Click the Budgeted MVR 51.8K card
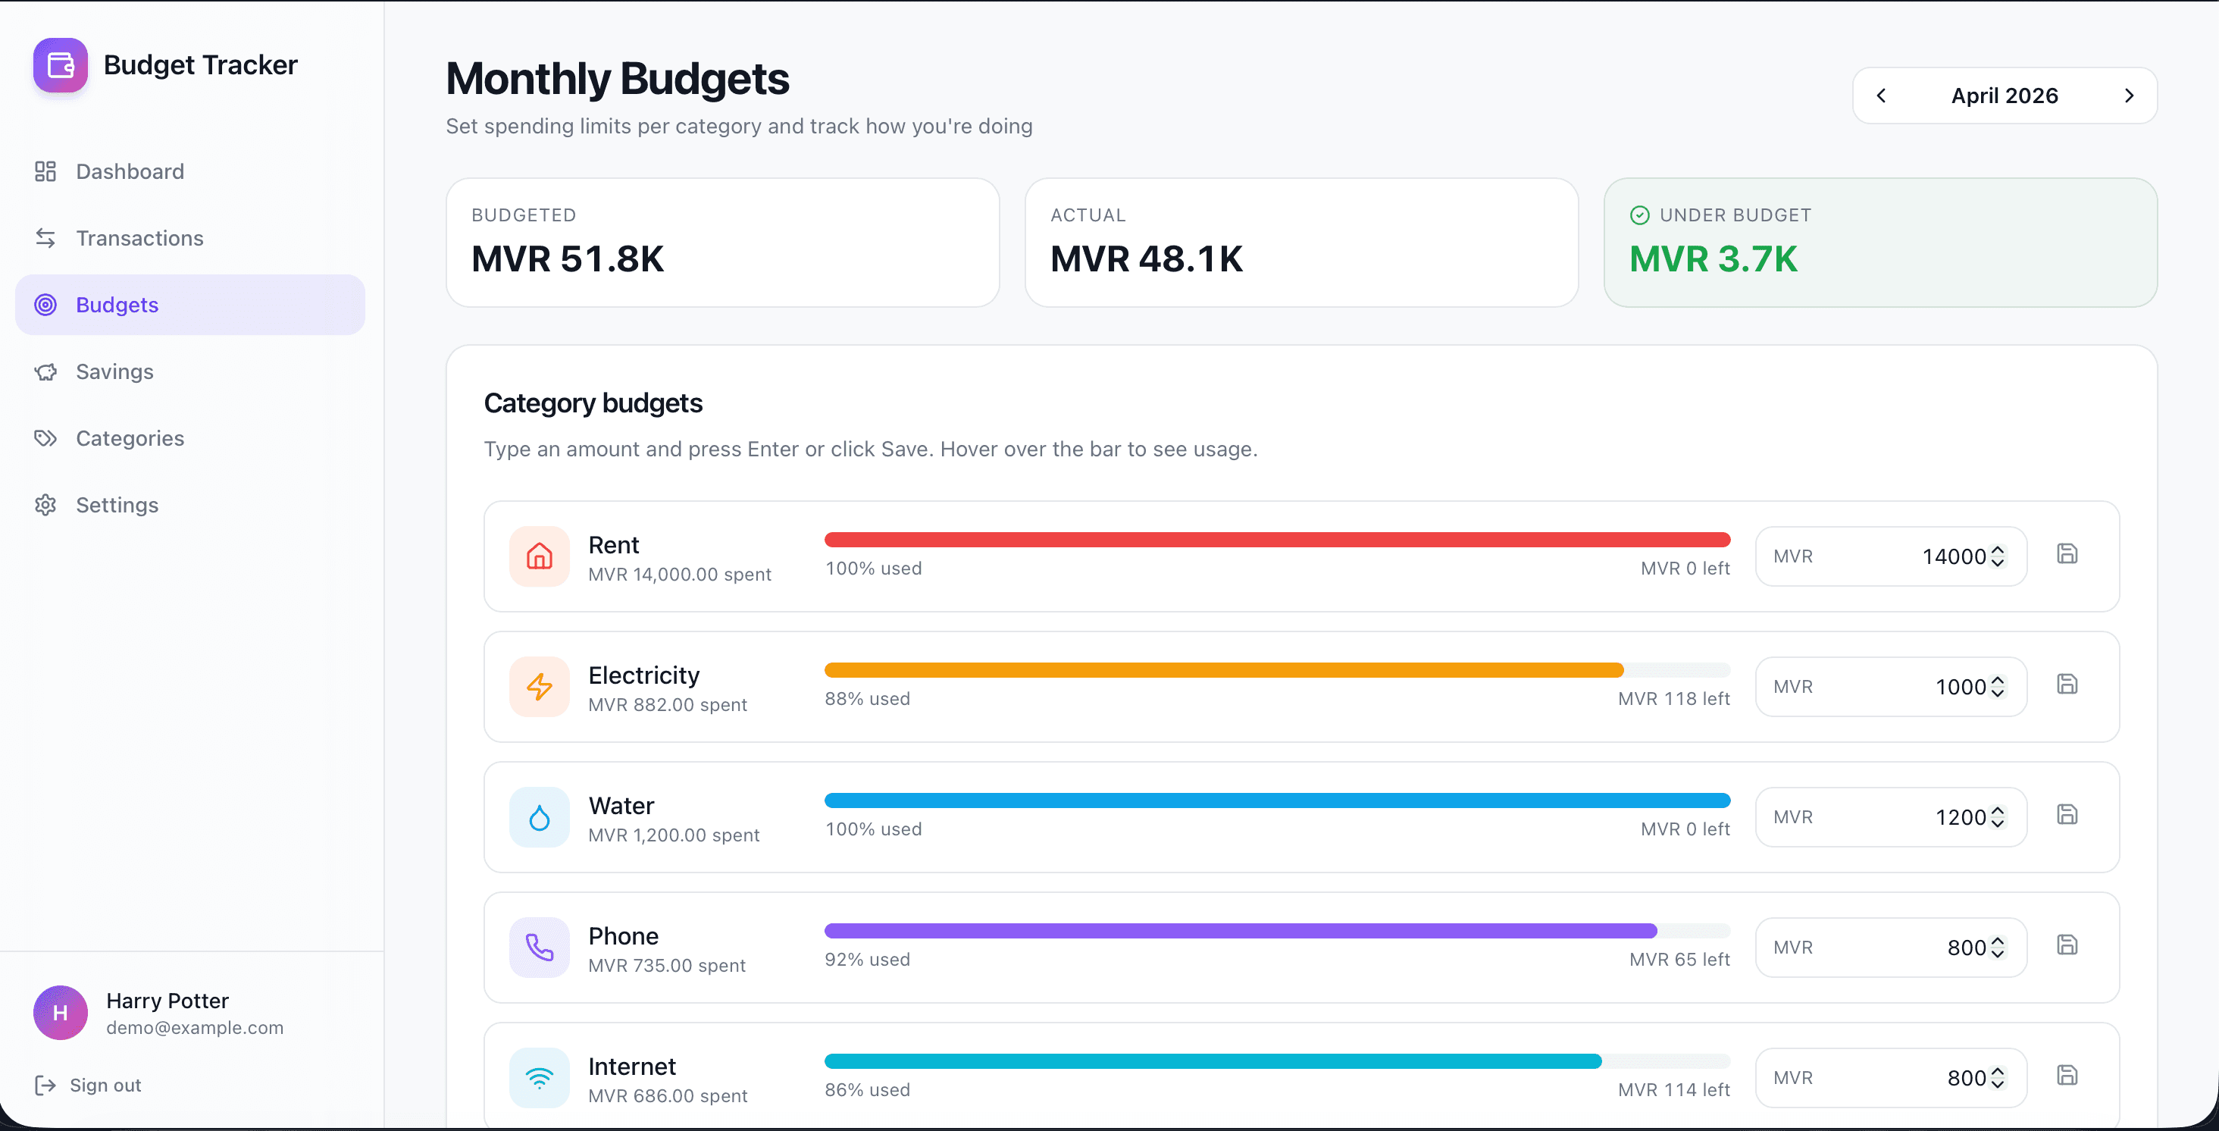Viewport: 2219px width, 1131px height. coord(723,243)
